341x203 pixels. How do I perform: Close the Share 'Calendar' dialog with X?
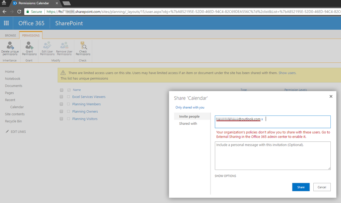[331, 96]
